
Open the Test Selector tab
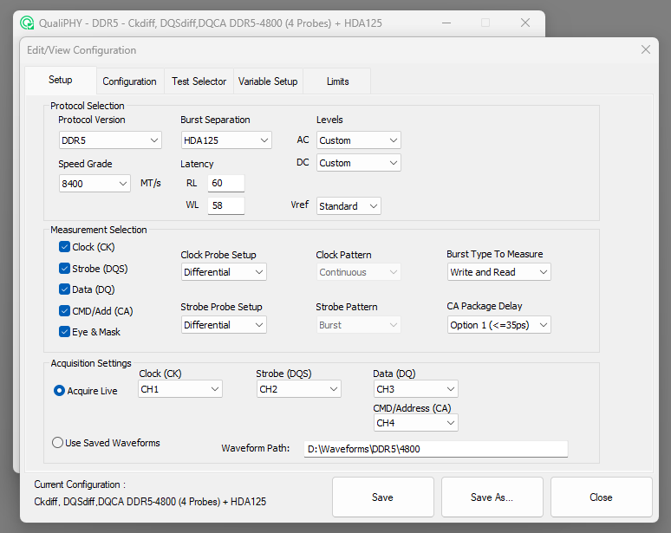[199, 81]
